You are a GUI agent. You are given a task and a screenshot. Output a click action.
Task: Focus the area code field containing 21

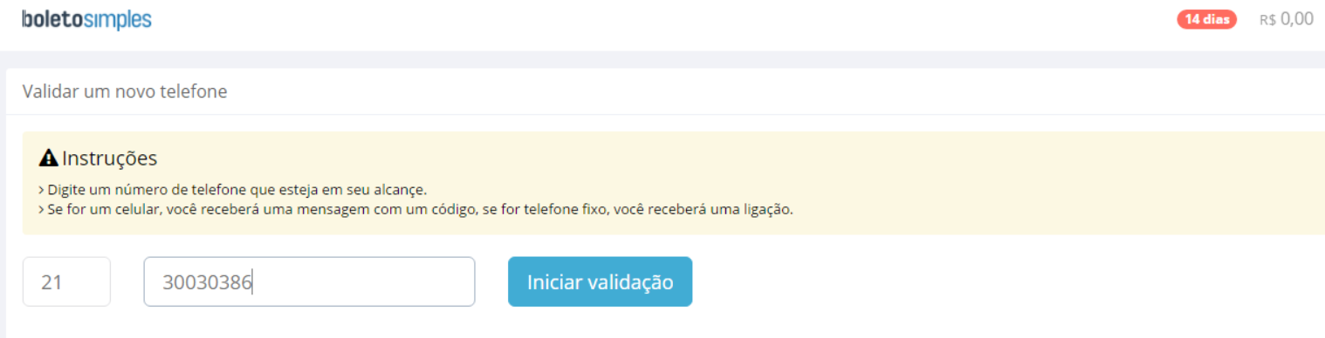pyautogui.click(x=66, y=281)
